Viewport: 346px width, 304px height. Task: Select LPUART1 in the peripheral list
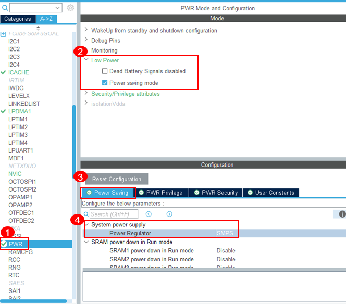20,150
